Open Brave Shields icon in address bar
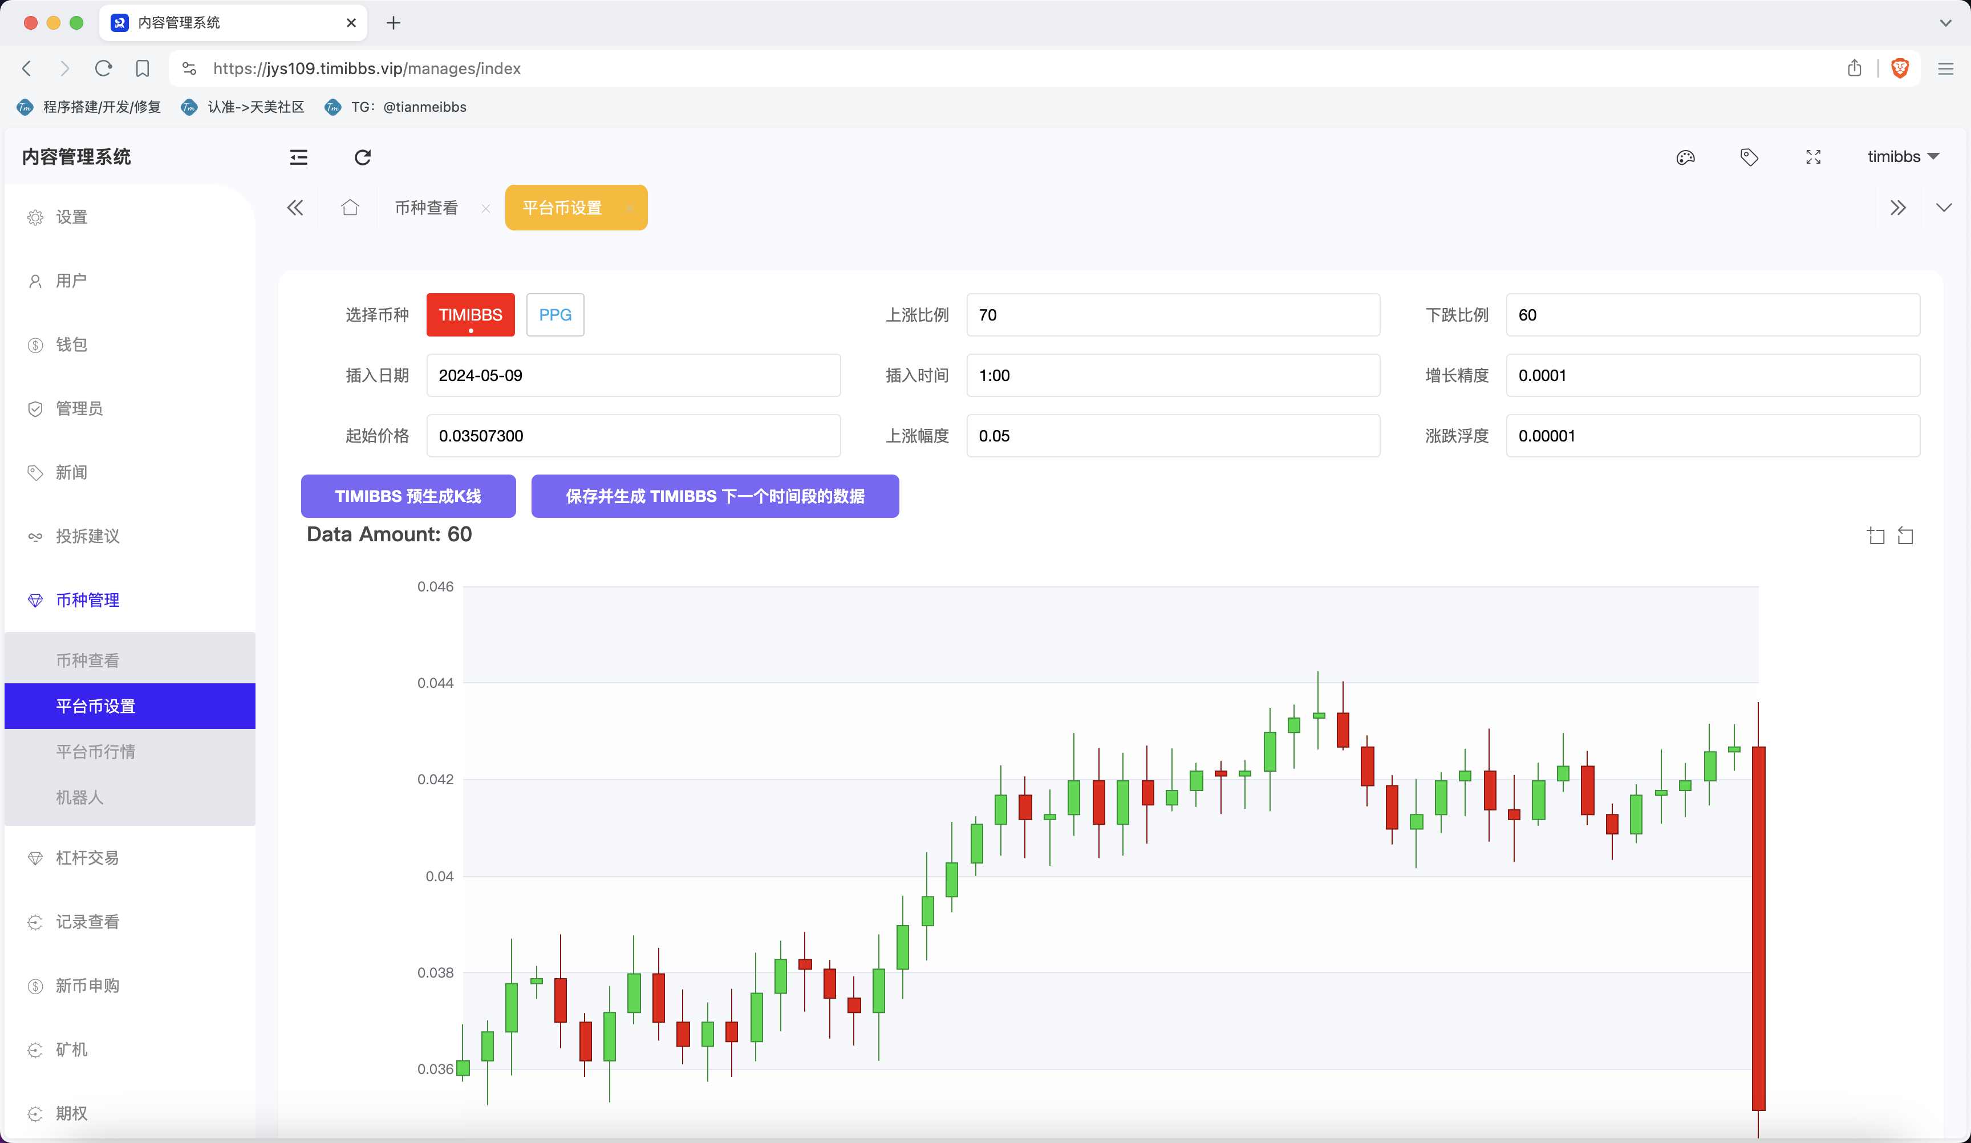The width and height of the screenshot is (1971, 1143). click(x=1900, y=68)
